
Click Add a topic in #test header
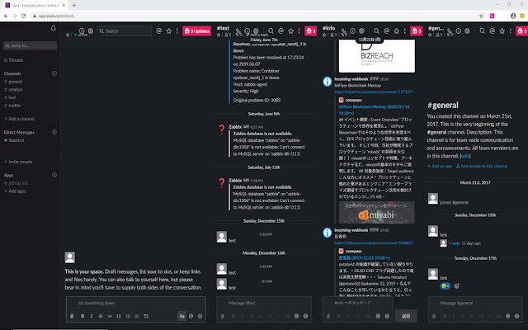(x=259, y=35)
